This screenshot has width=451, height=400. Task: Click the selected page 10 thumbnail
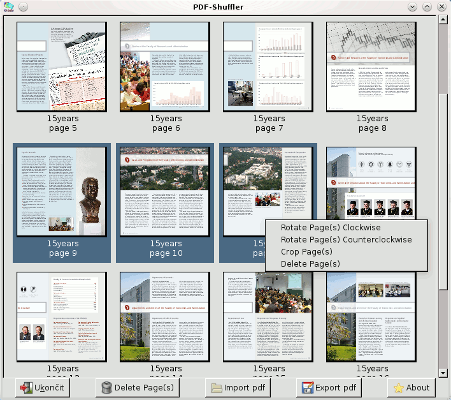pos(165,192)
